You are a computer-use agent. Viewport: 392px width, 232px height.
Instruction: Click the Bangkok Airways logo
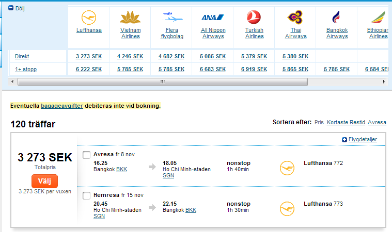click(336, 17)
